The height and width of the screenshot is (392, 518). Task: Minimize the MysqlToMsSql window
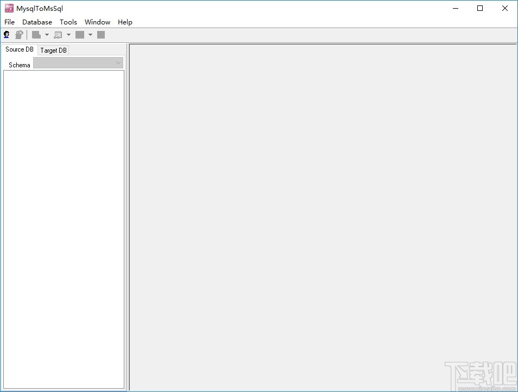pyautogui.click(x=455, y=8)
